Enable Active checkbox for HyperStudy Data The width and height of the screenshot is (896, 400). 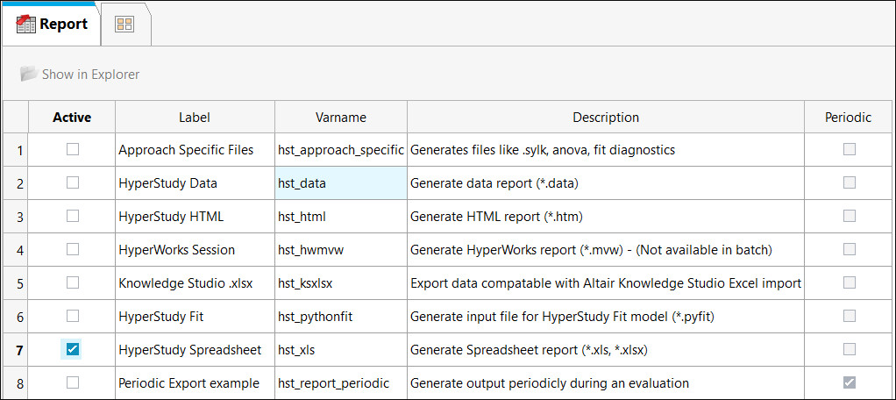pyautogui.click(x=72, y=182)
